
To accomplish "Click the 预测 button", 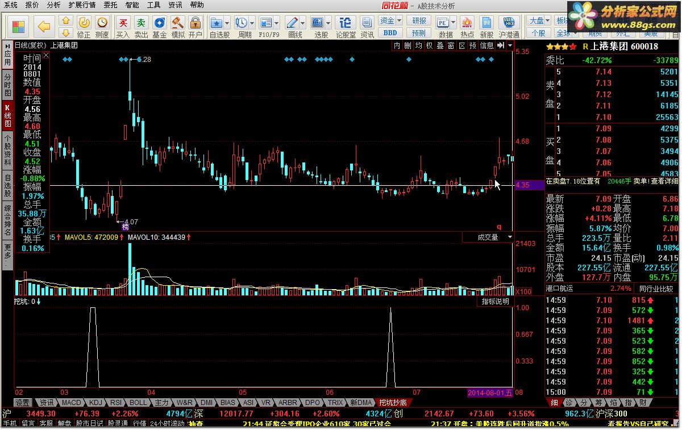I will (419, 33).
